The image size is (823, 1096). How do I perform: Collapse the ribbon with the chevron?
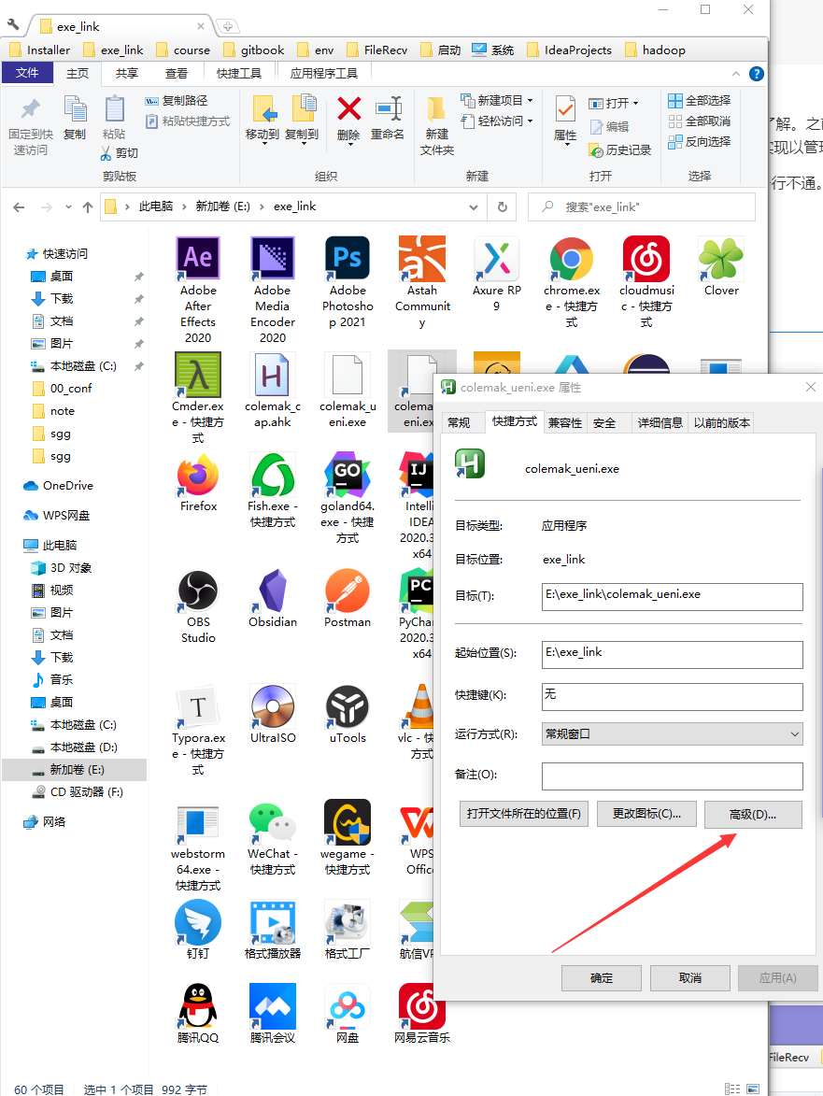(x=736, y=74)
